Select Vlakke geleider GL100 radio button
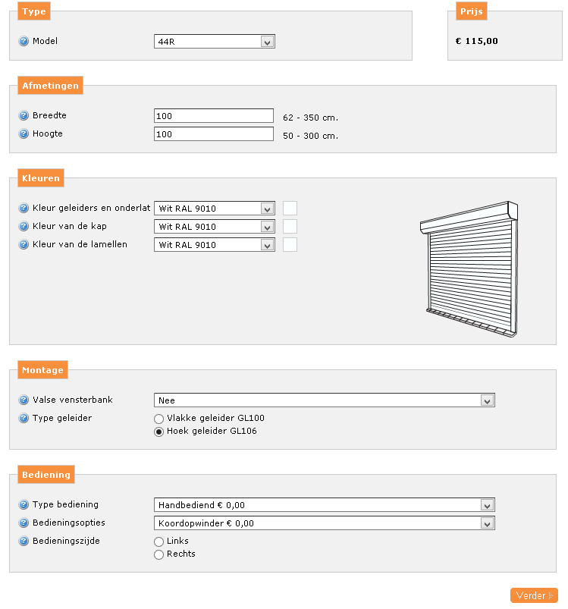 (x=158, y=419)
